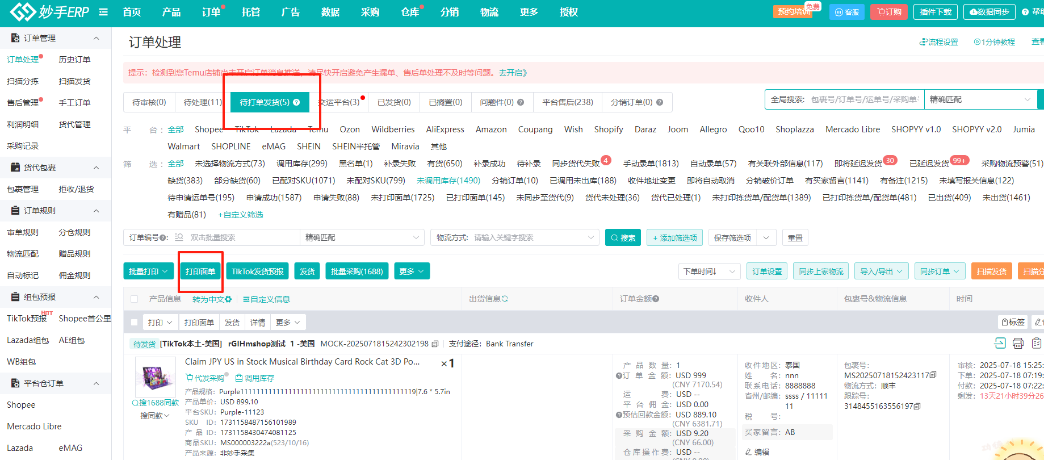Screen dimensions: 1044x460
Task: Click the product thumbnail image
Action: tap(155, 377)
